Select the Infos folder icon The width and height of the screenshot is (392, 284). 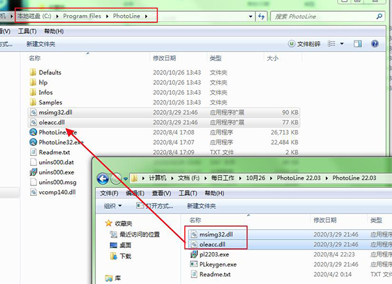33,93
